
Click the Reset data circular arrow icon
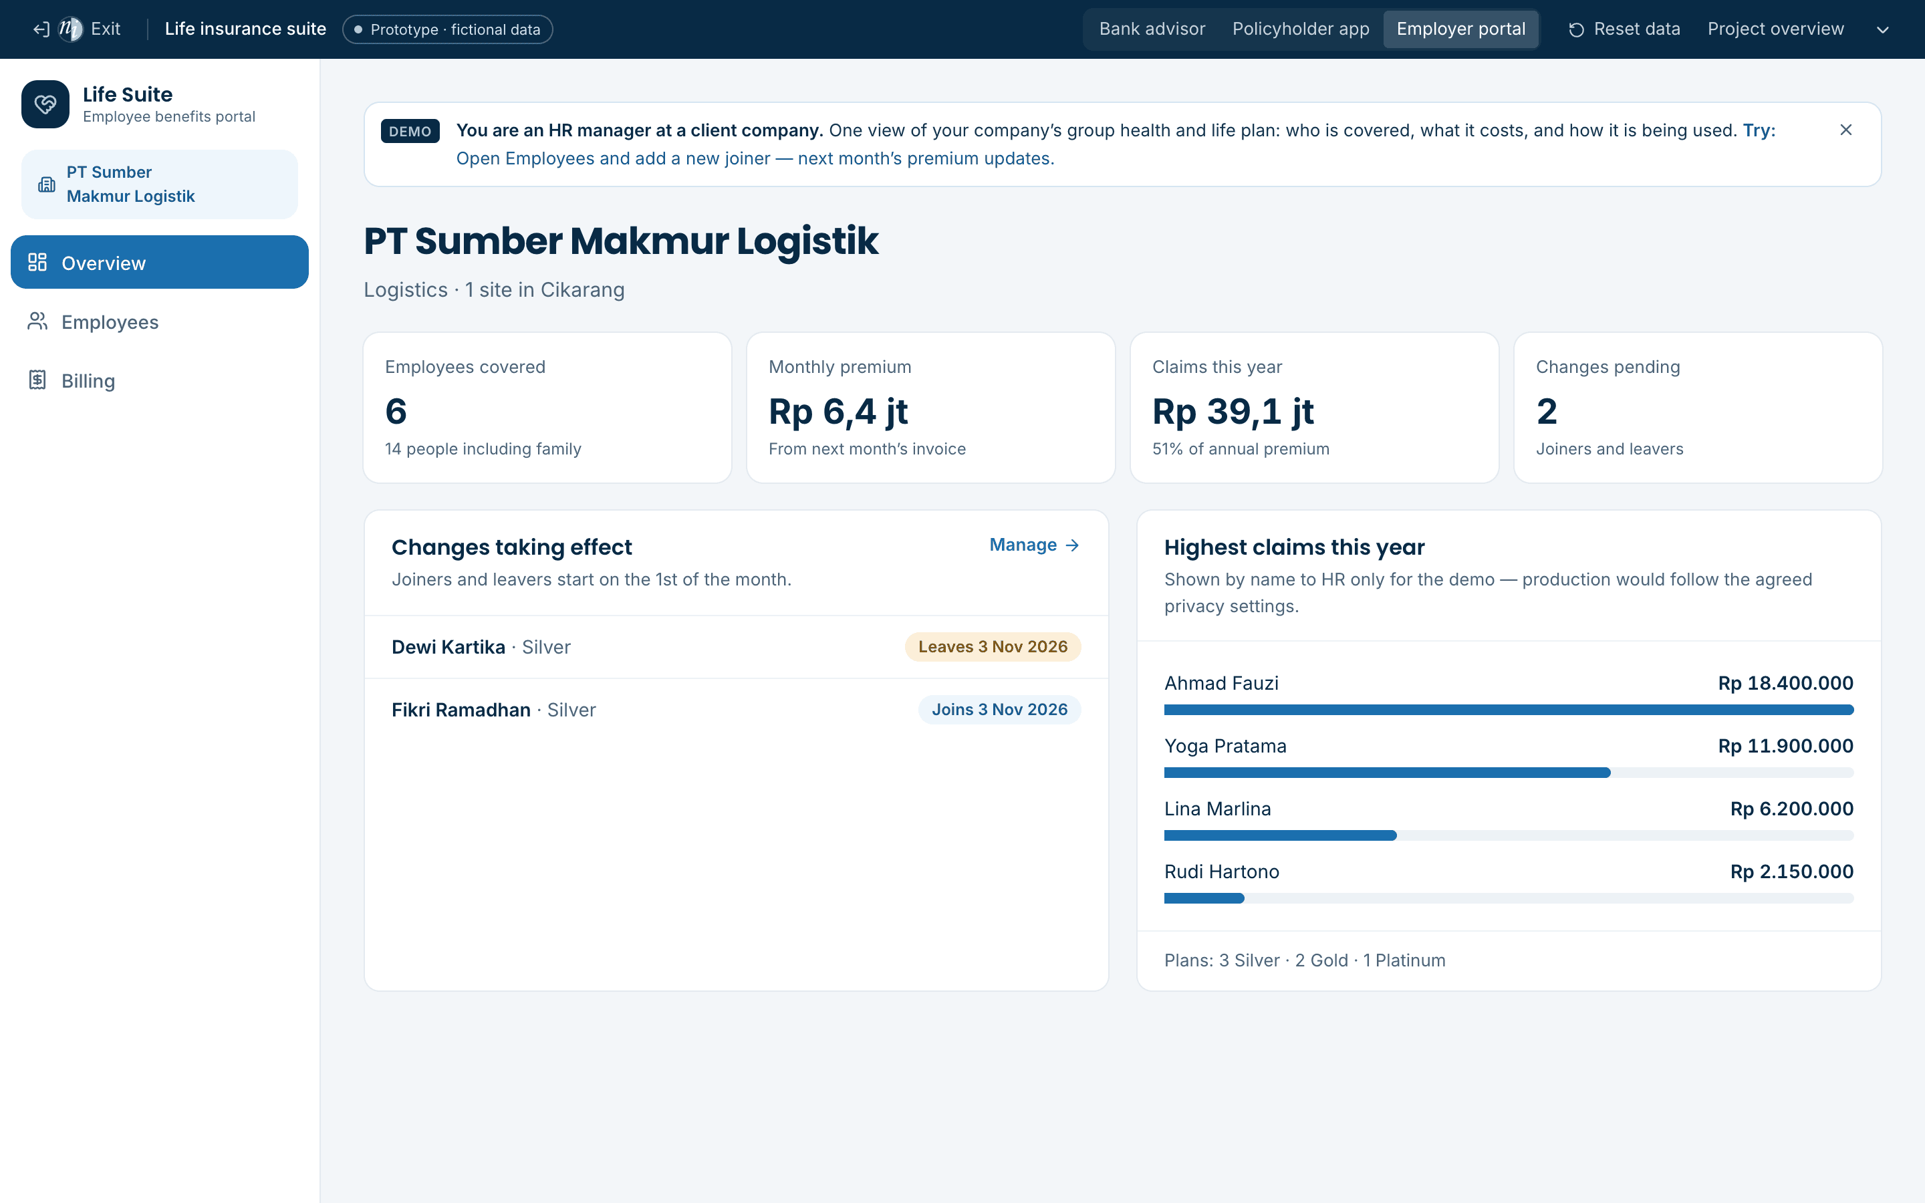tap(1576, 29)
